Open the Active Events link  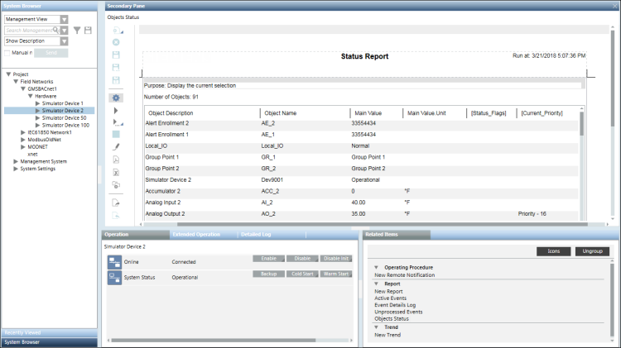pyautogui.click(x=391, y=298)
